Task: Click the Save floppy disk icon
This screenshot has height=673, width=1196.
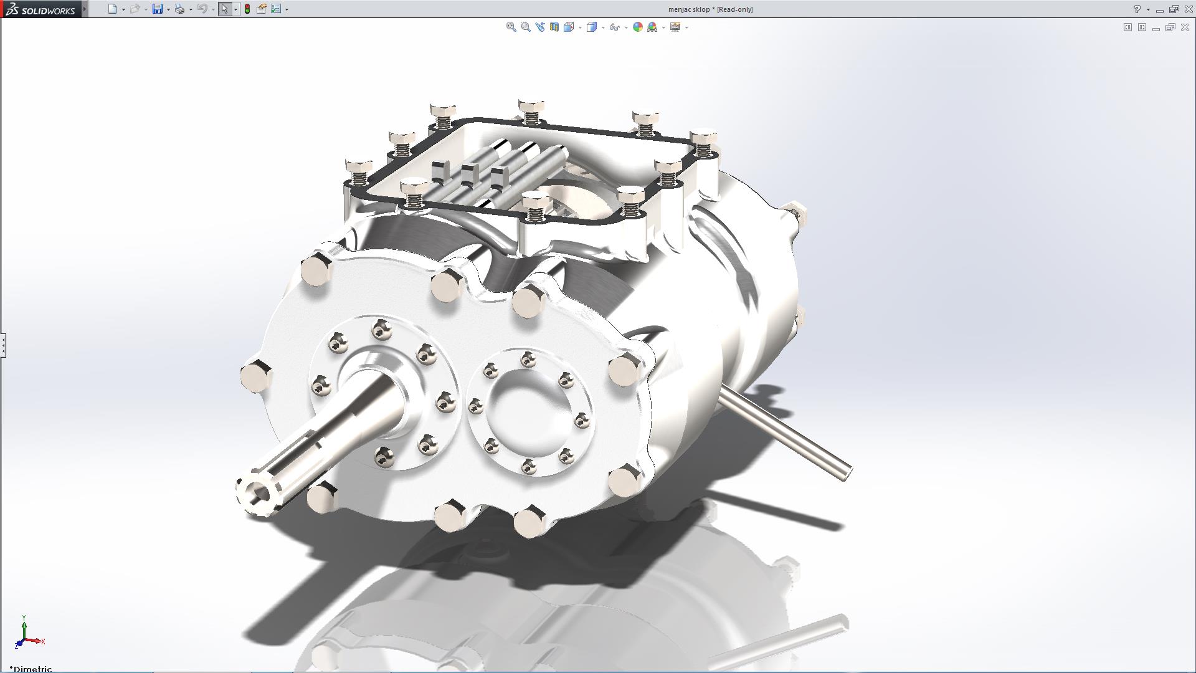Action: [x=158, y=9]
